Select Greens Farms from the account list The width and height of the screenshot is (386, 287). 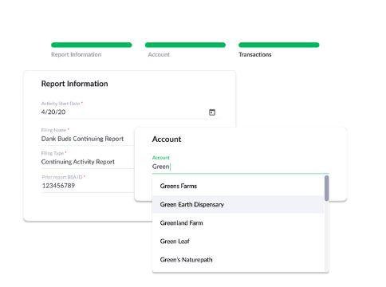click(x=238, y=186)
